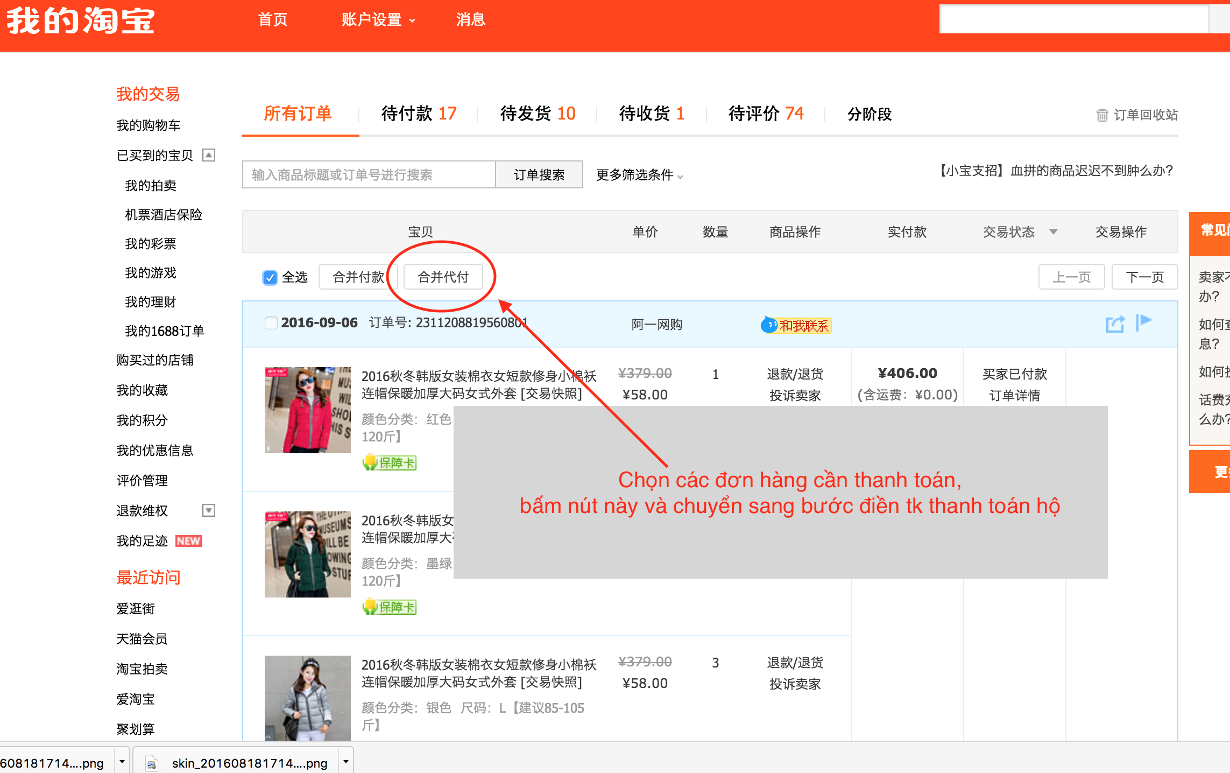
Task: Click the 保障卡 badge under red jacket
Action: point(390,462)
